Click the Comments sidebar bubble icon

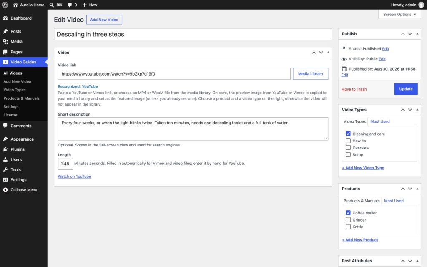(x=5, y=126)
